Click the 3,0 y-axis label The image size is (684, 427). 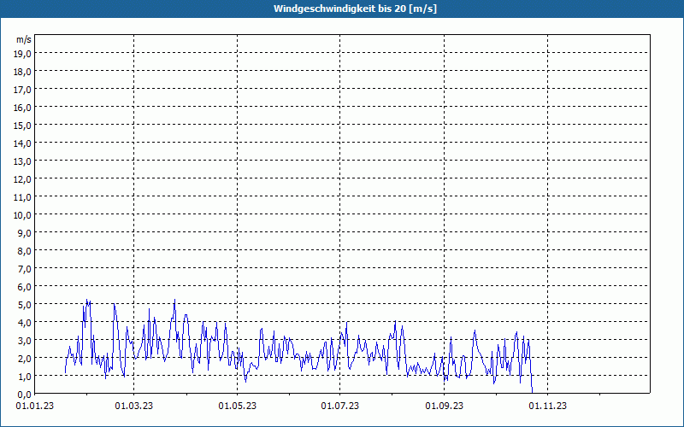[25, 340]
